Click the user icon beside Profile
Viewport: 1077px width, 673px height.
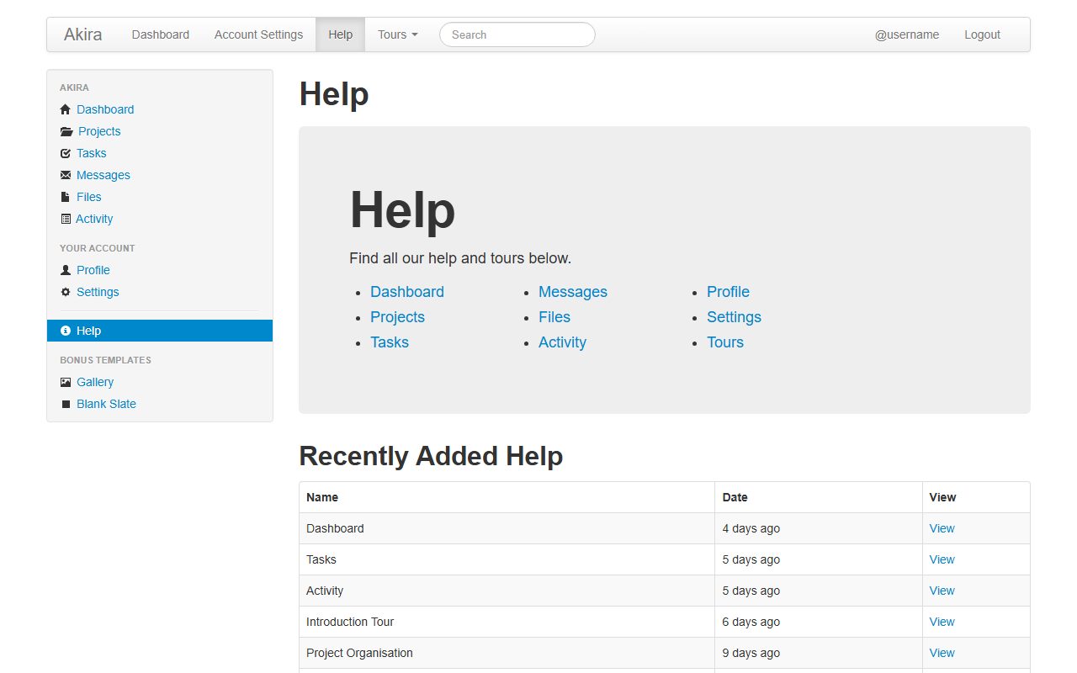tap(66, 270)
